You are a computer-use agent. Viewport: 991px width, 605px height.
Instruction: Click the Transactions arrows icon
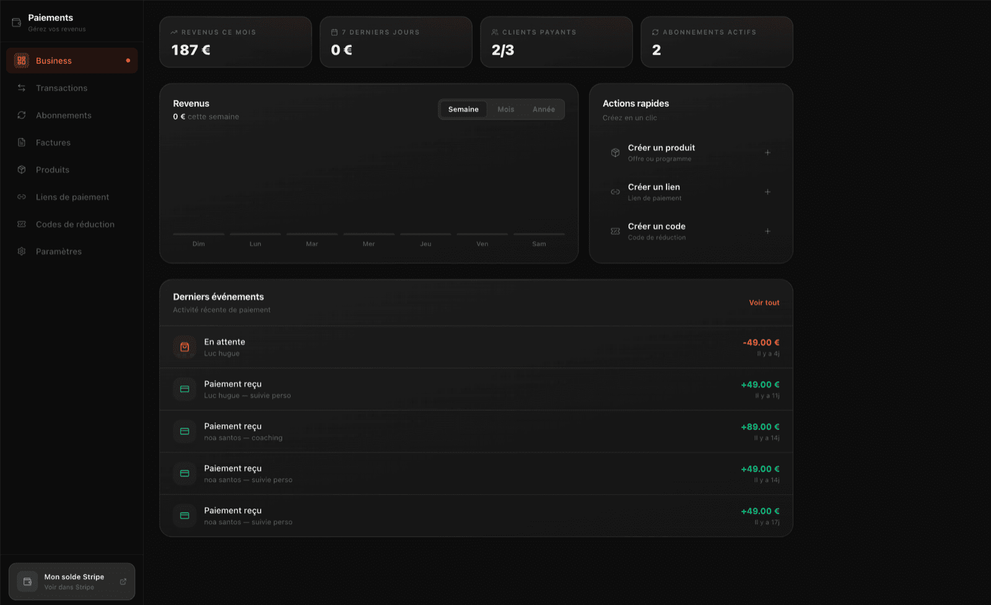pos(22,87)
